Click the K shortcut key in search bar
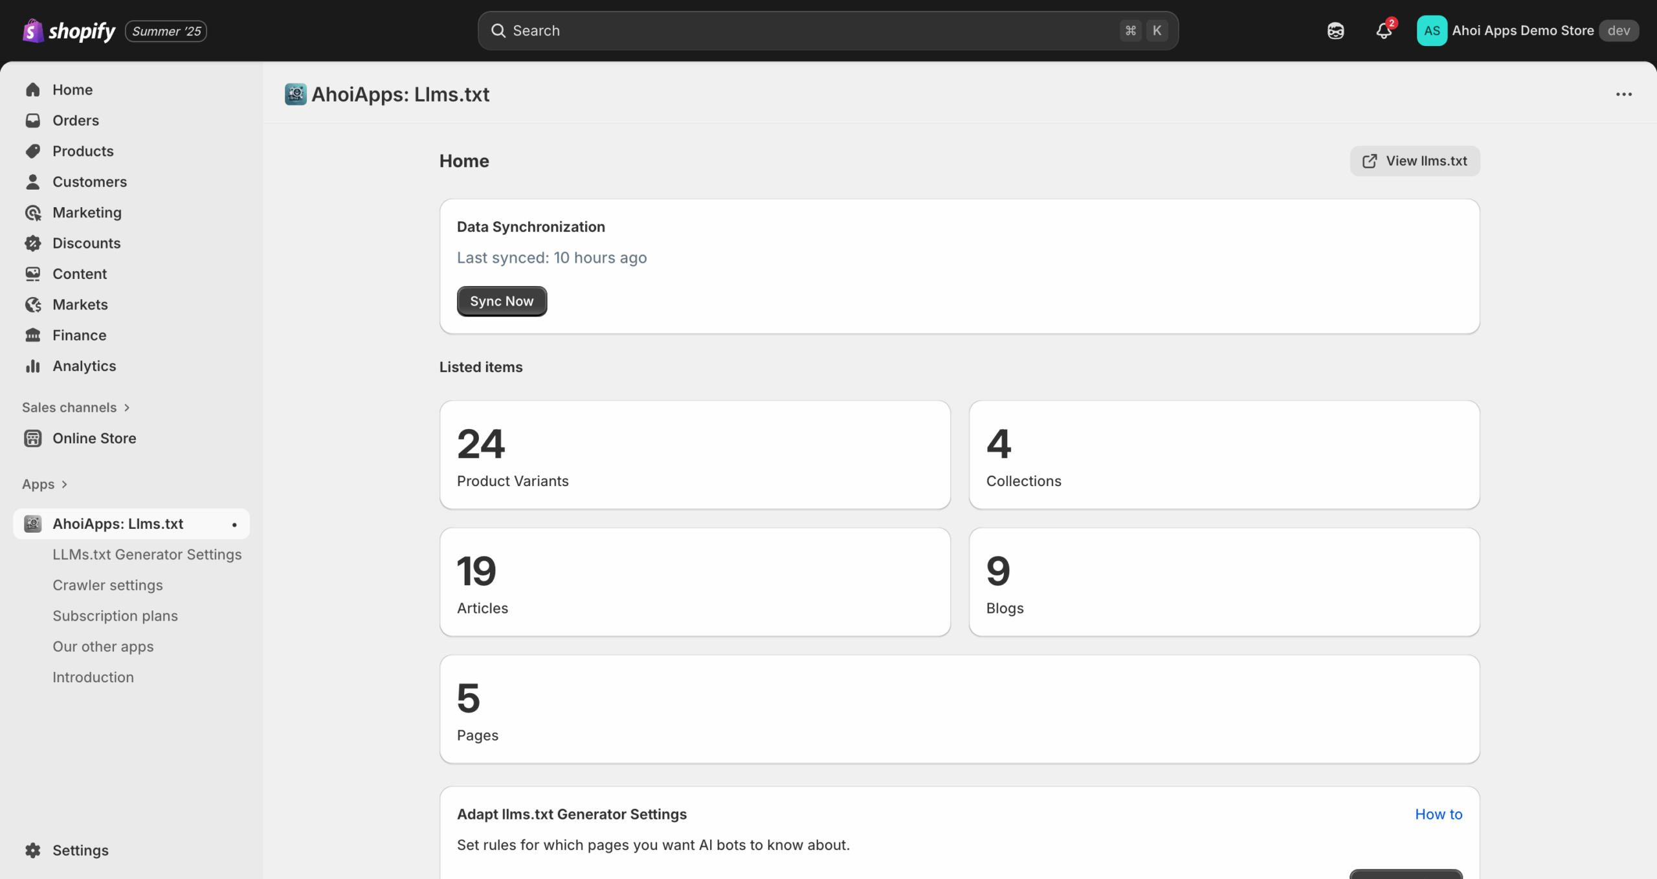Screen dimensions: 1657x879 click(x=1157, y=30)
